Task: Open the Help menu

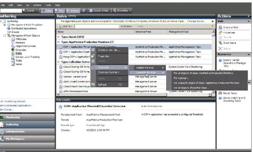Action: pos(57,5)
